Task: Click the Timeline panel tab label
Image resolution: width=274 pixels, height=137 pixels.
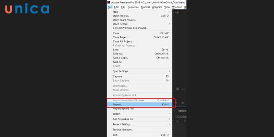Action: [x=182, y=111]
